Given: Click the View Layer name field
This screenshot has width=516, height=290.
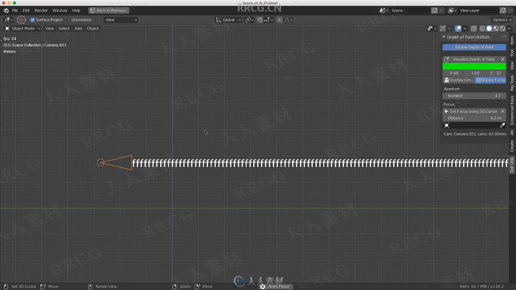Looking at the screenshot, I should 479,10.
